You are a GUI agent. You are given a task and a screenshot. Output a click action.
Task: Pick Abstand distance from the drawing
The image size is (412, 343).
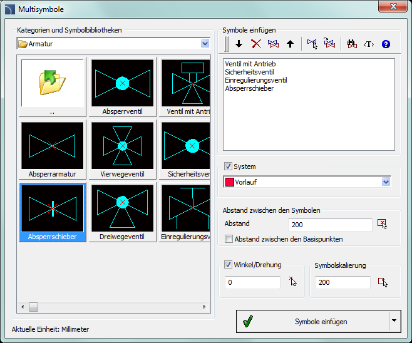383,224
